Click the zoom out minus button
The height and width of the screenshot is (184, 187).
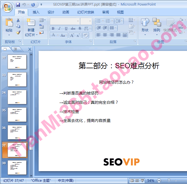pyautogui.click(x=159, y=181)
